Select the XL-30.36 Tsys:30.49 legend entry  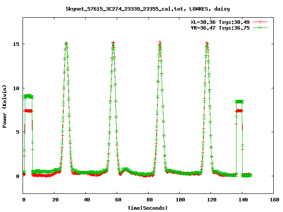click(220, 22)
